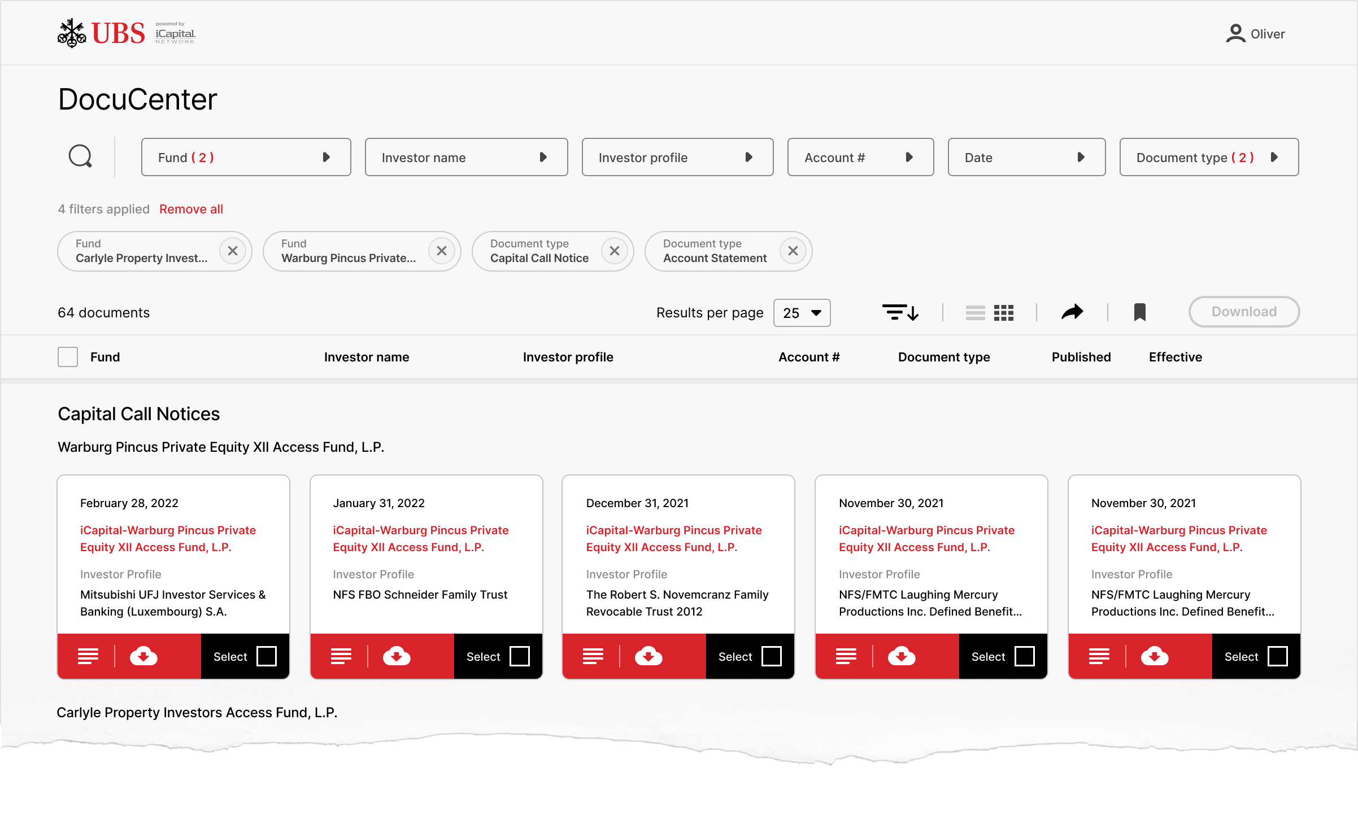Remove the Carlyle Property Invest fund filter
Viewport: 1358px width, 820px height.
coord(233,251)
